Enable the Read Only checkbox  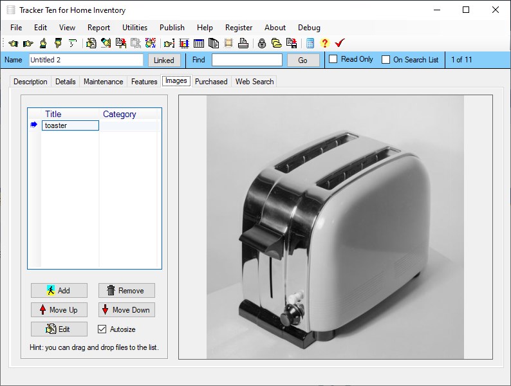pos(333,59)
